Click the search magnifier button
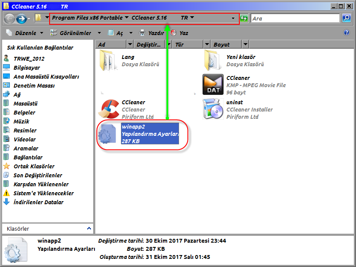This screenshot has width=356, height=267. coord(347,18)
